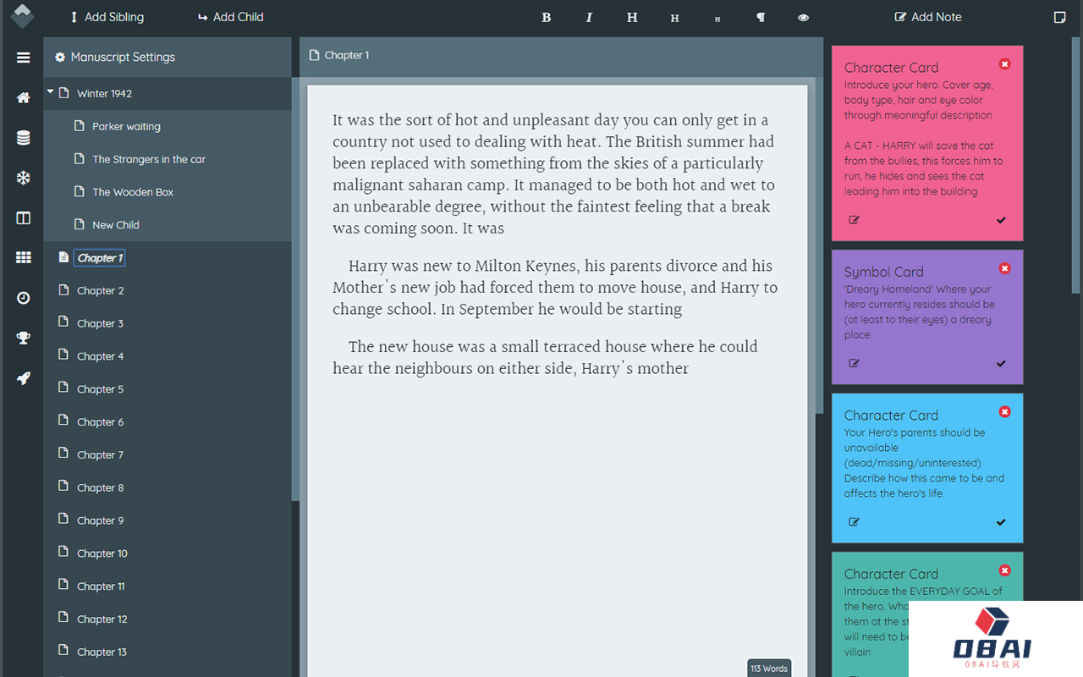Open the home icon in the sidebar
This screenshot has width=1083, height=677.
coord(23,97)
